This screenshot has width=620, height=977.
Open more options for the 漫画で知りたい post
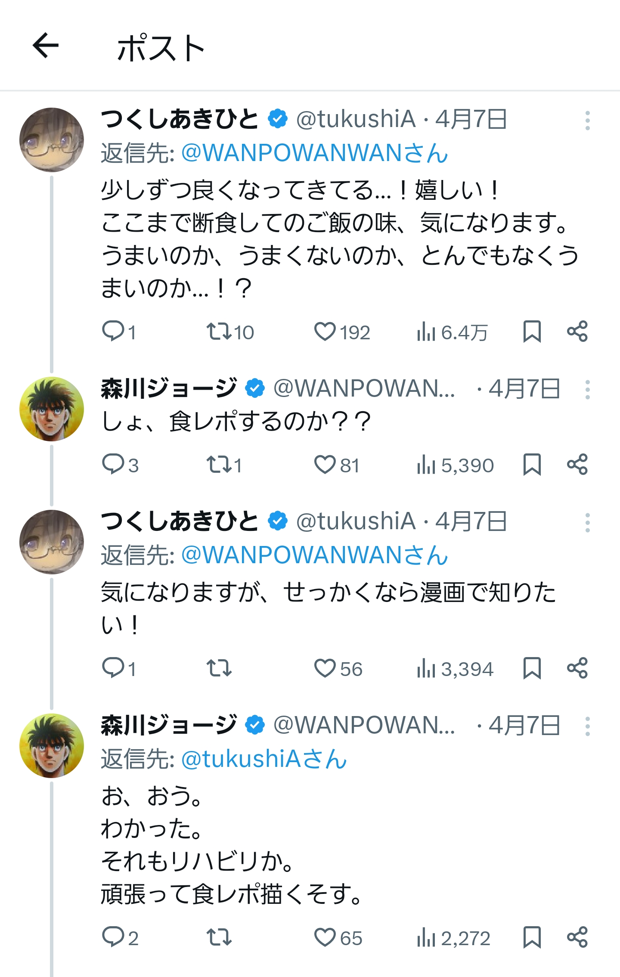pyautogui.click(x=587, y=523)
